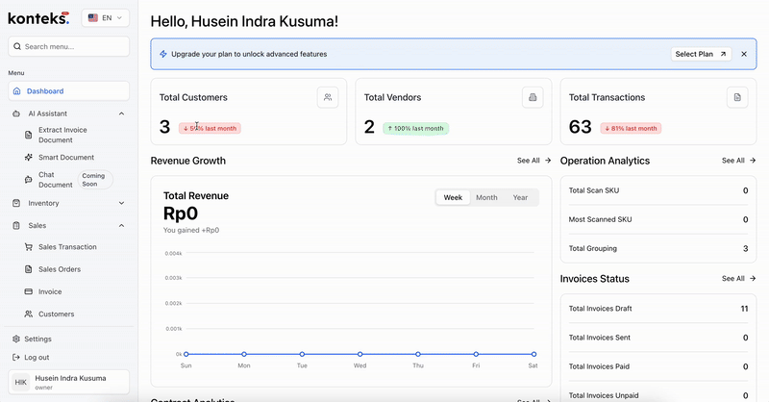Open Customers from the Sales menu
This screenshot has width=769, height=402.
coord(56,314)
